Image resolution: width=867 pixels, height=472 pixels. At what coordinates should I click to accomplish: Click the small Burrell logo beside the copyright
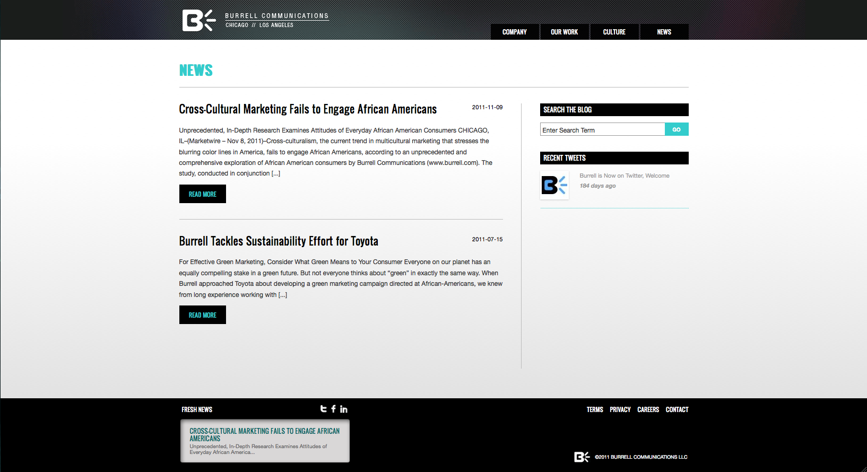click(582, 457)
